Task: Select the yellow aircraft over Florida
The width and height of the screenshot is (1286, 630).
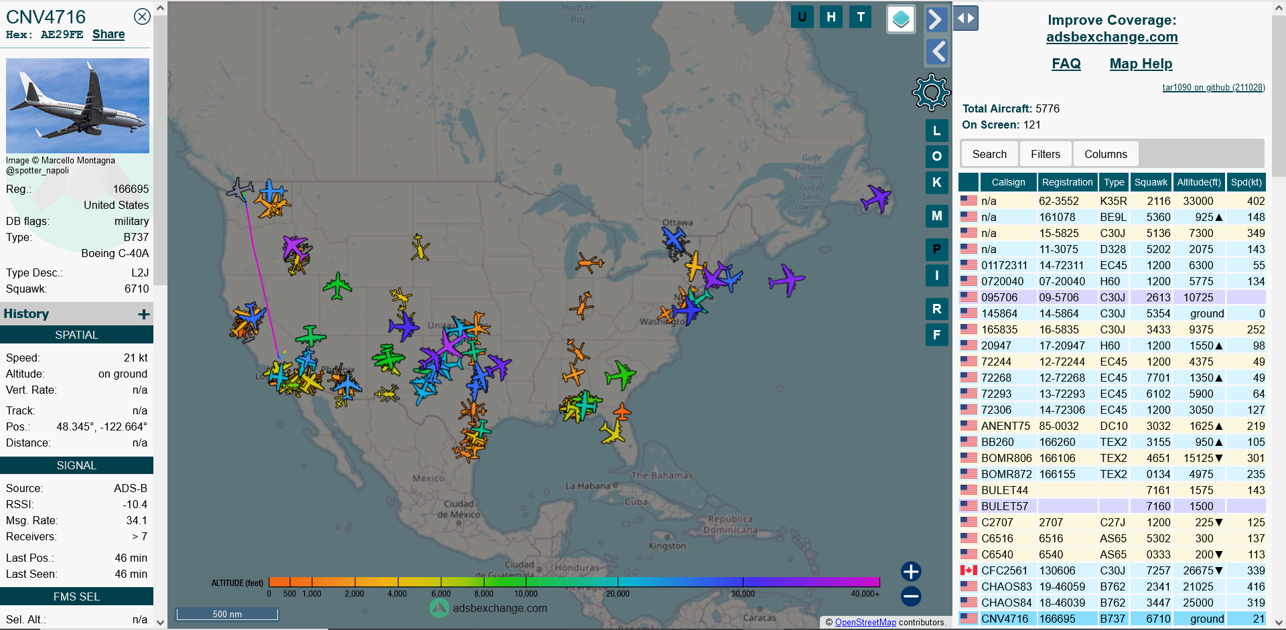Action: tap(613, 432)
